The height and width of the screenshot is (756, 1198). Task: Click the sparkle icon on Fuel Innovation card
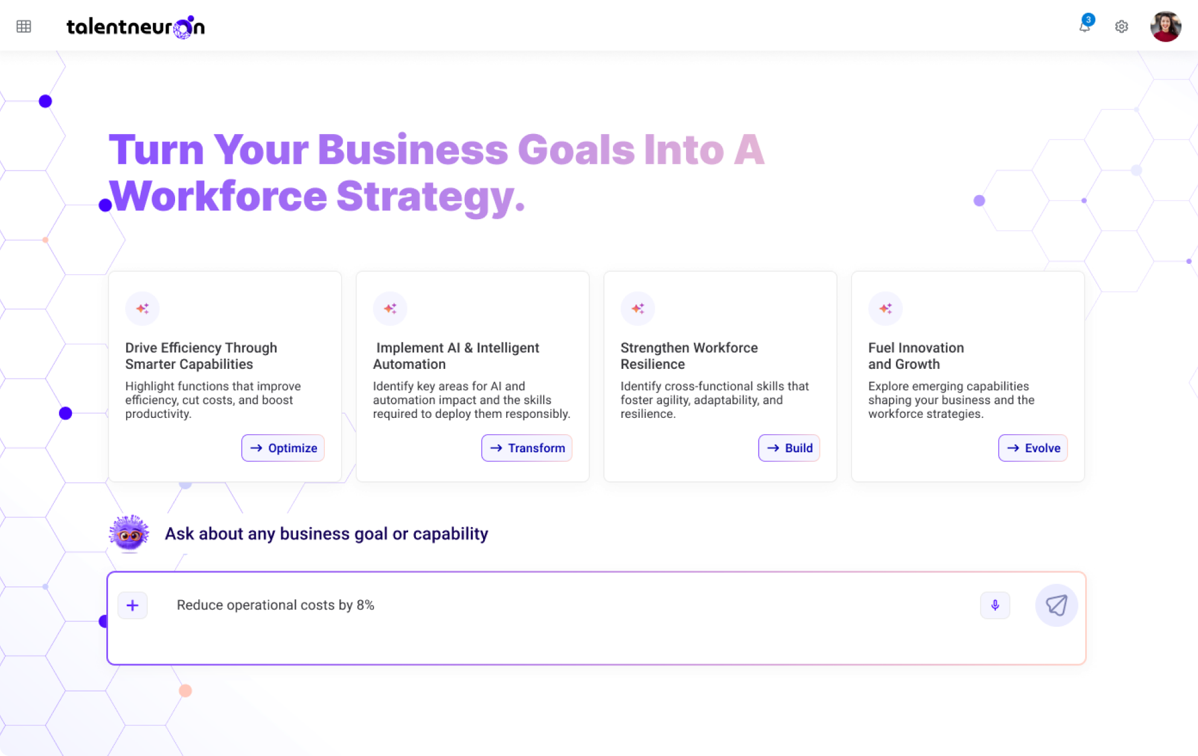[x=885, y=309]
